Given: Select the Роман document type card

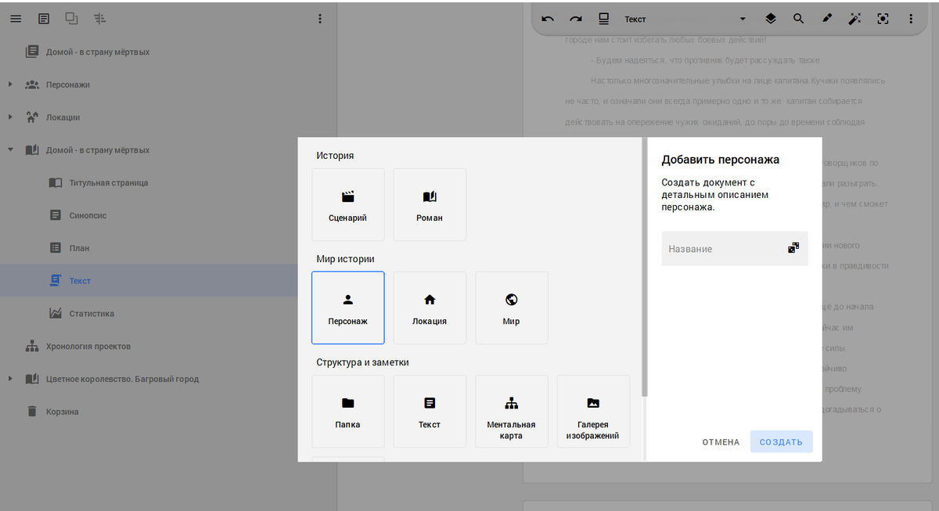Looking at the screenshot, I should coord(430,204).
